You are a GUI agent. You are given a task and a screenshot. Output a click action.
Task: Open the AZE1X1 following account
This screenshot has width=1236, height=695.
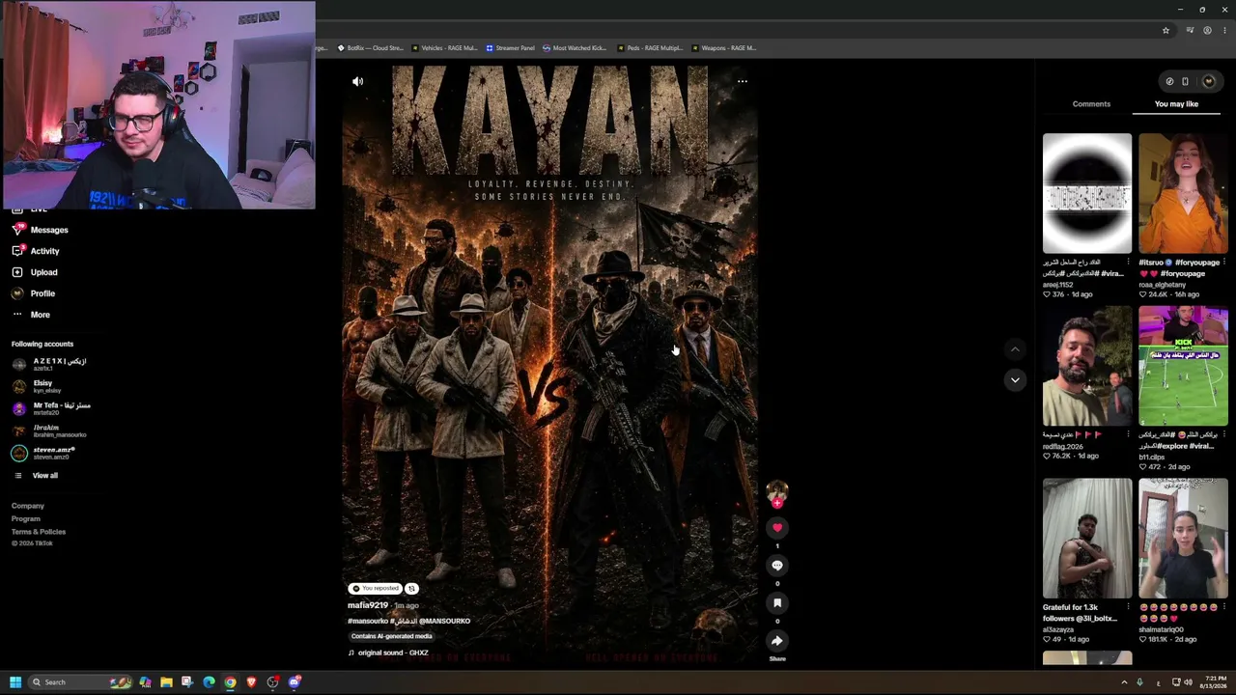[50, 364]
